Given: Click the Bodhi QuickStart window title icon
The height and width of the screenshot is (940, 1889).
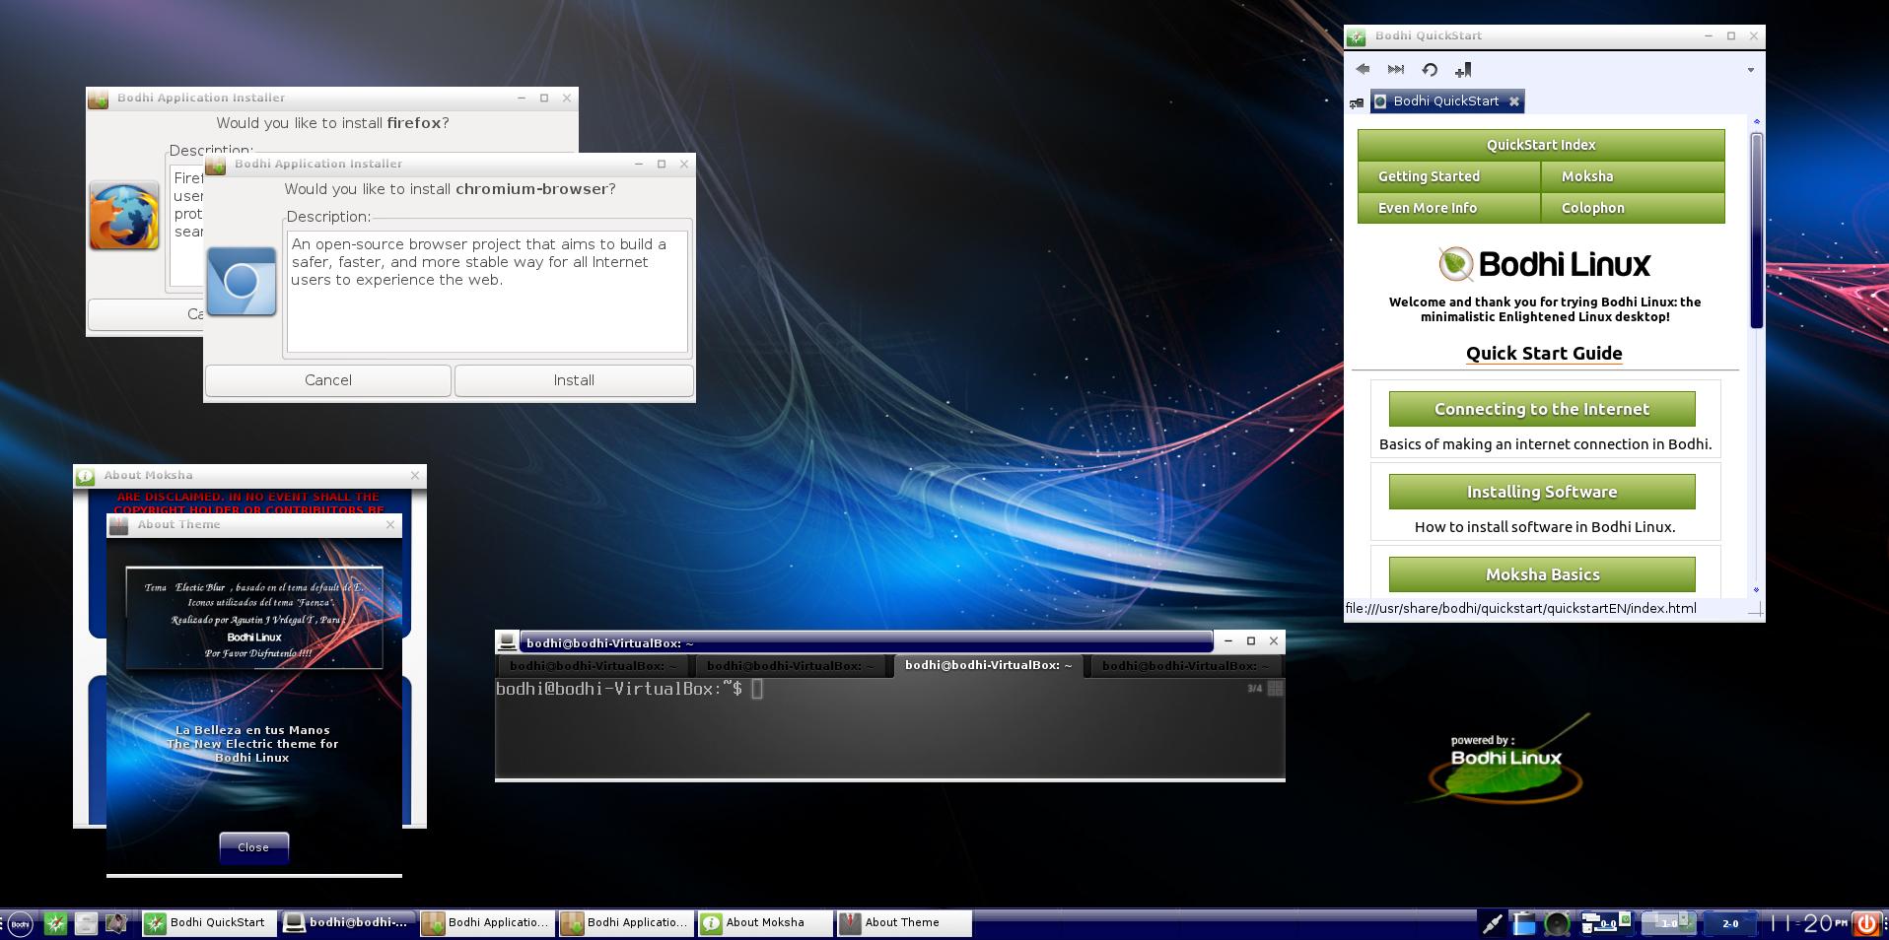Looking at the screenshot, I should click(1357, 36).
